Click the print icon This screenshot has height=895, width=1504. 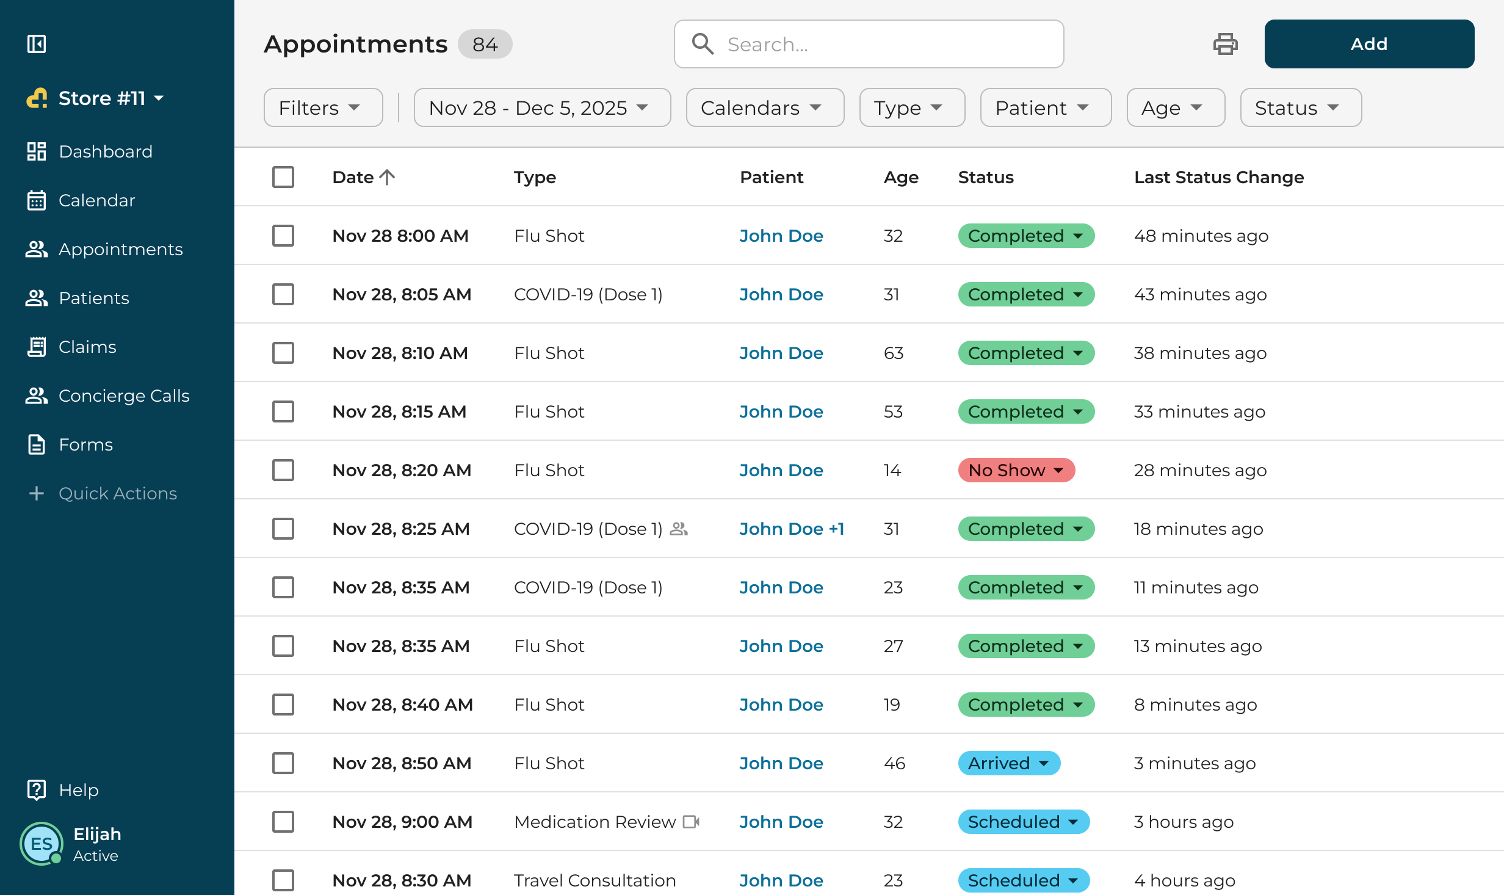click(x=1225, y=44)
